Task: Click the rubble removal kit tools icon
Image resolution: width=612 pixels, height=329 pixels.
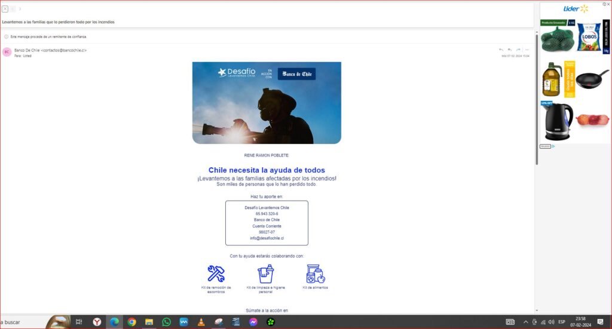Action: [216, 273]
